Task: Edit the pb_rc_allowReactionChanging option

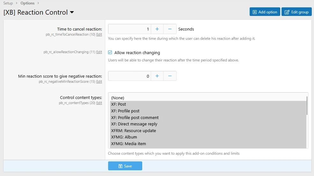Action: point(99,52)
